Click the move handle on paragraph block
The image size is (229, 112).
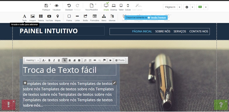25,83
